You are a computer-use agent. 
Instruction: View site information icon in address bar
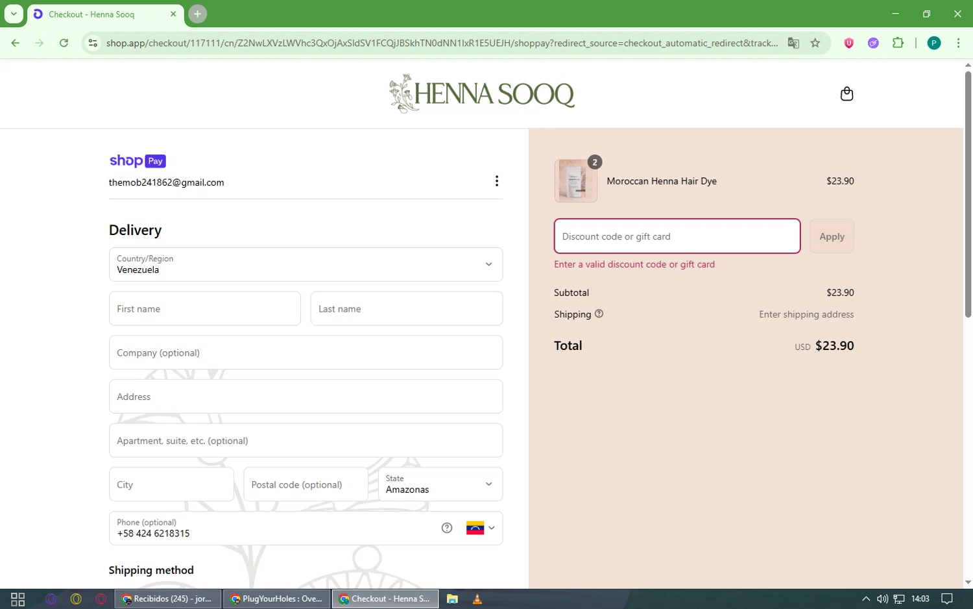click(93, 43)
